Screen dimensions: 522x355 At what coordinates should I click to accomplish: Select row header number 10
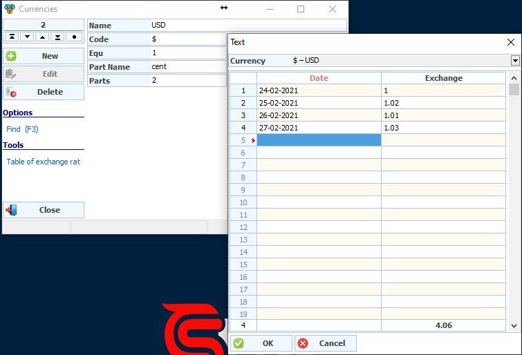tap(243, 202)
